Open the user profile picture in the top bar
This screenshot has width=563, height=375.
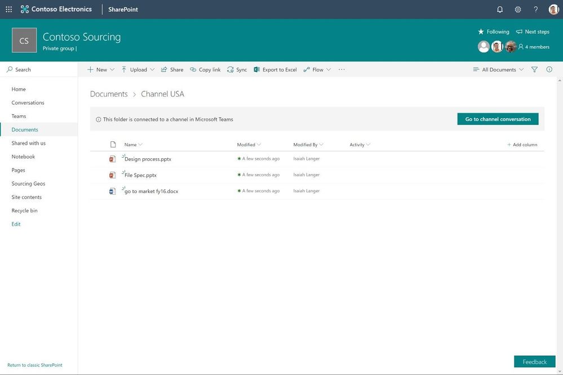(553, 10)
